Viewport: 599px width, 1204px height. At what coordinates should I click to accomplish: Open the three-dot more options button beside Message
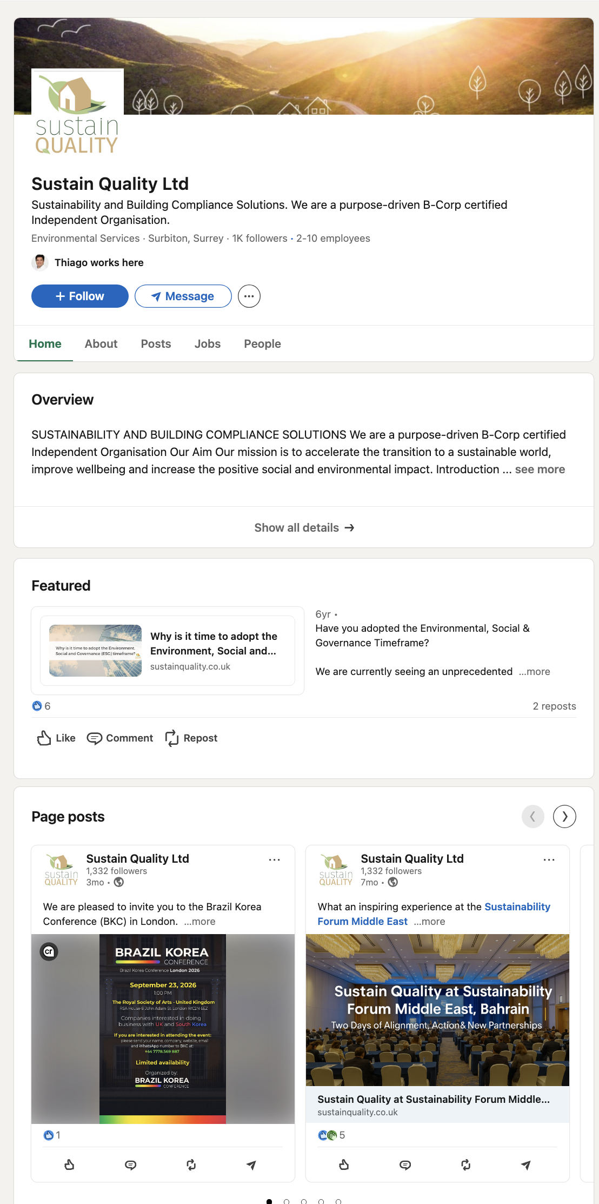point(249,296)
